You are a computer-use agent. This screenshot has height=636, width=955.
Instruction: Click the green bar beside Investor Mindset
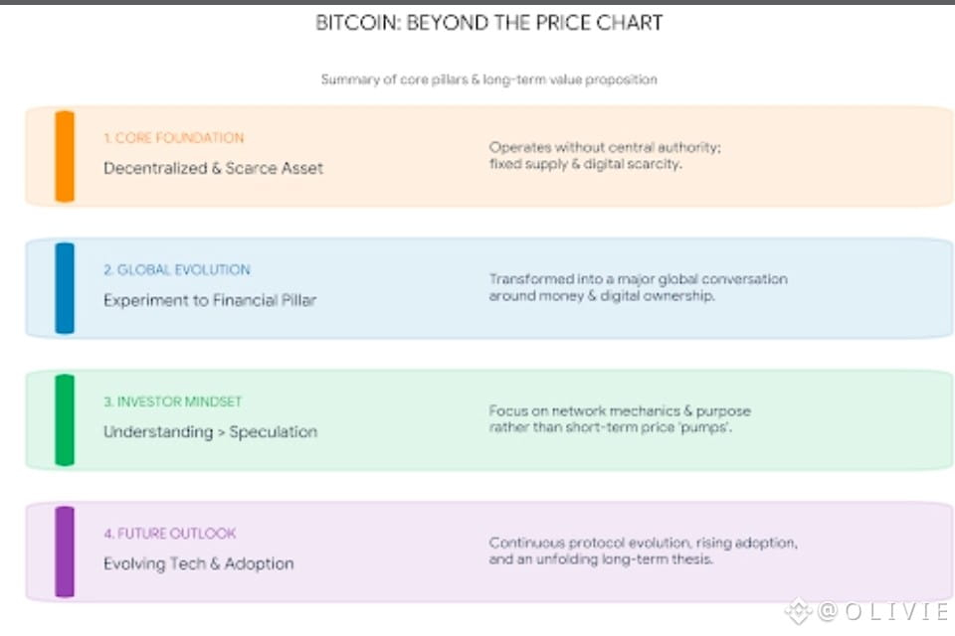65,420
